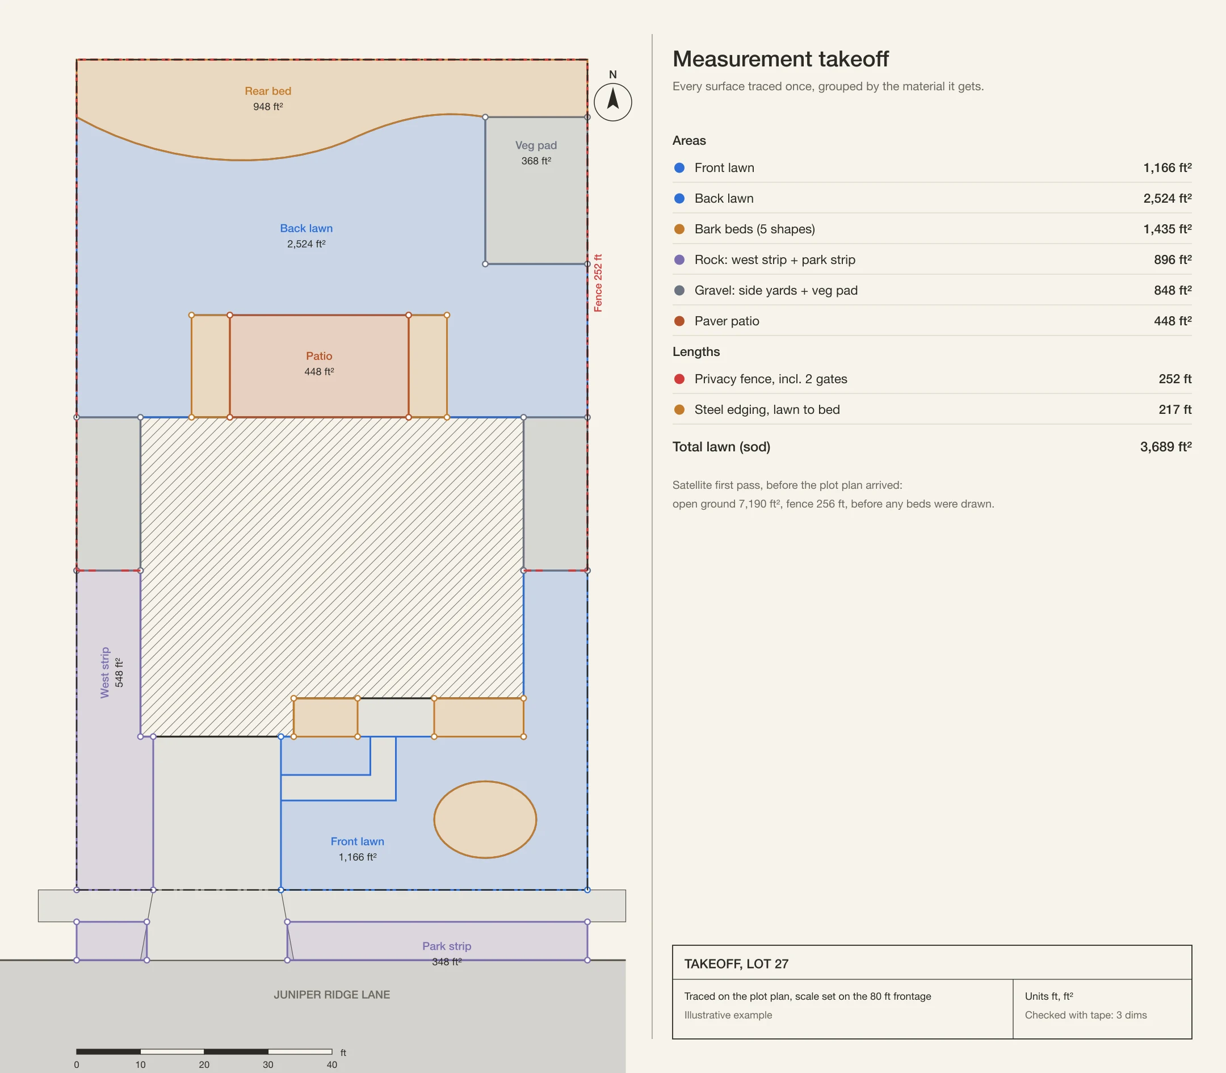Click the blue dot beside Front lawn
The width and height of the screenshot is (1226, 1073).
[679, 167]
